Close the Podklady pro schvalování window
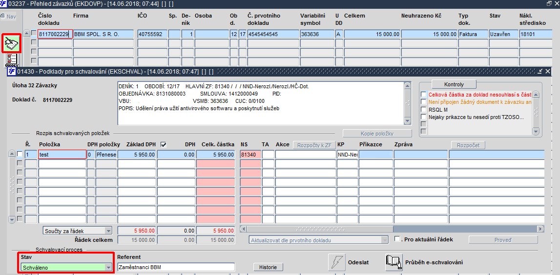 coord(548,71)
